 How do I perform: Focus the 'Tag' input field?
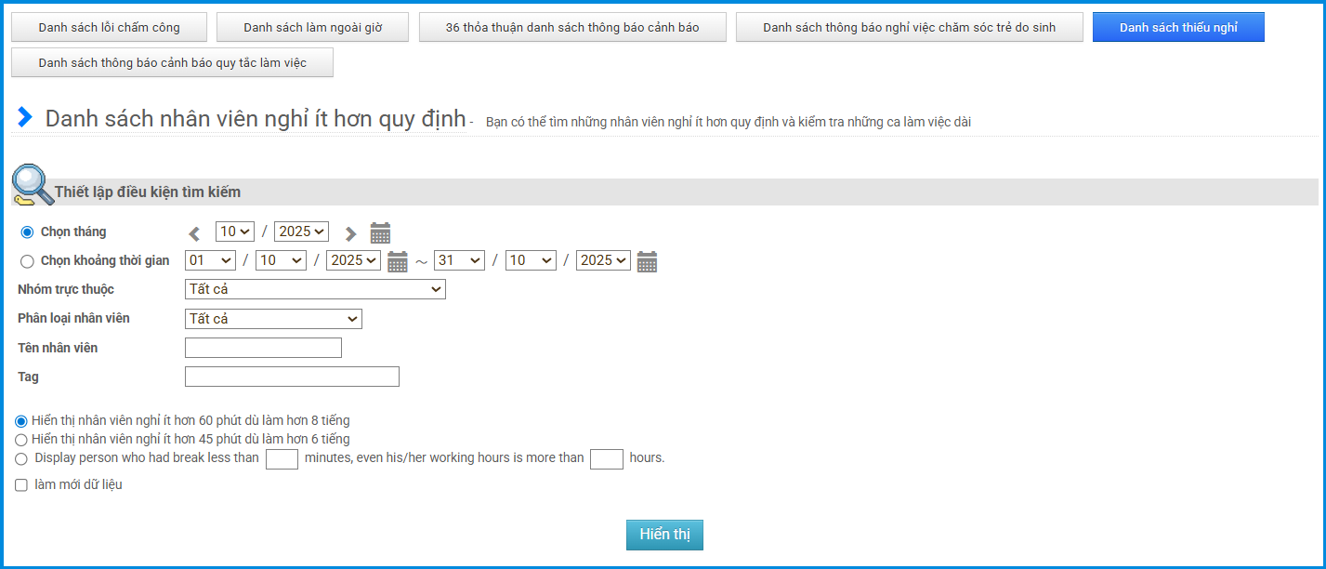[292, 377]
